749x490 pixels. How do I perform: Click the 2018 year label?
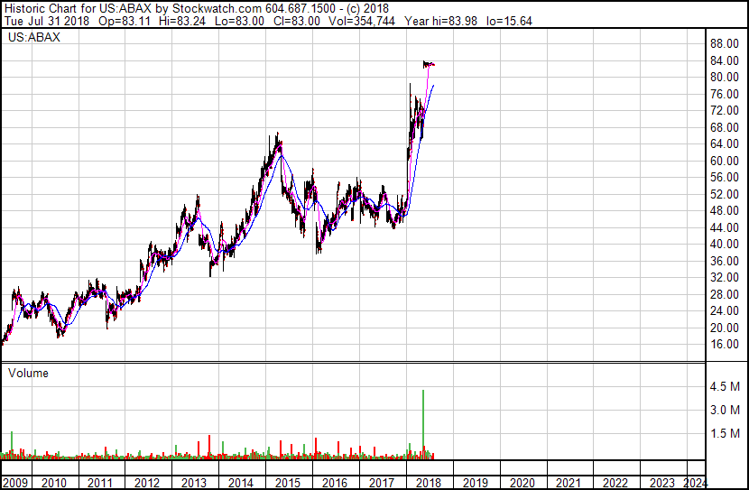429,483
